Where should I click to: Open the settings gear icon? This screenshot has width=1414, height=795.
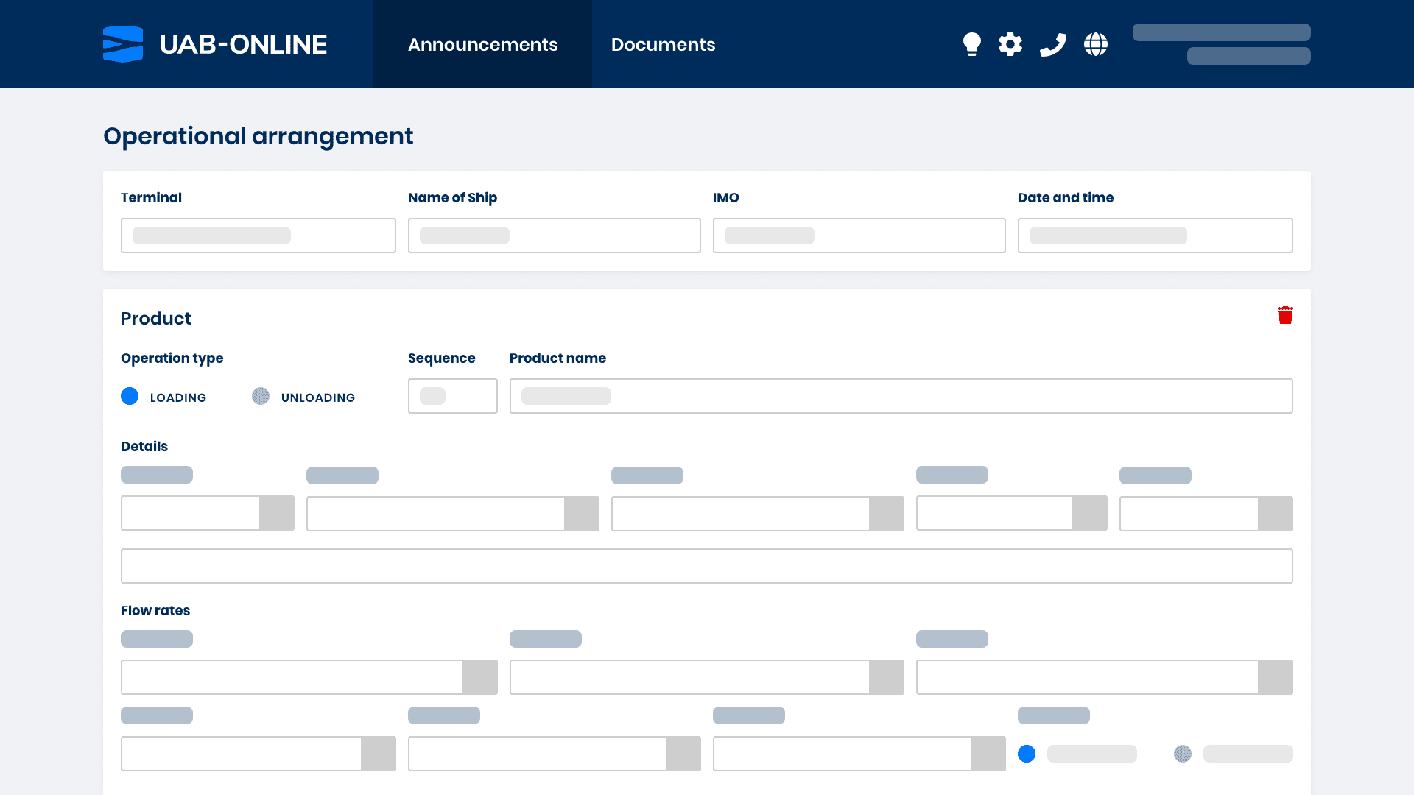pyautogui.click(x=1010, y=44)
